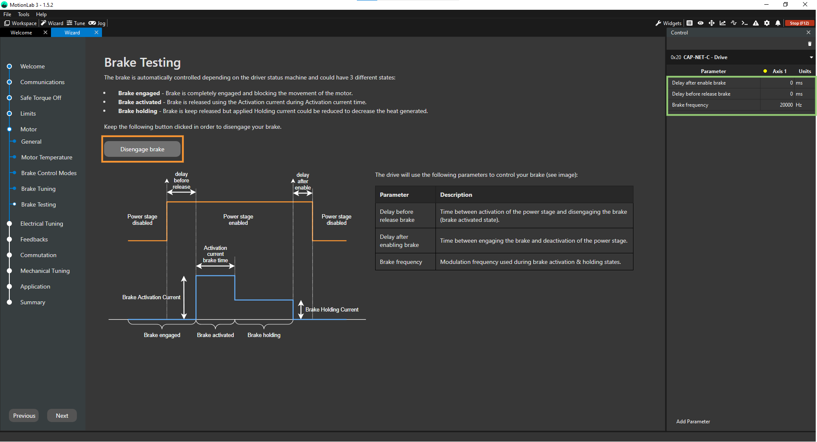Image resolution: width=817 pixels, height=442 pixels.
Task: Open the warning triangle errors icon
Action: click(x=756, y=23)
